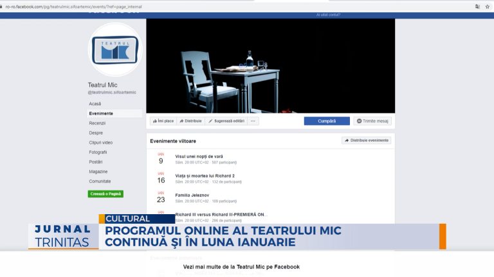The image size is (494, 277).
Task: Open the Postări section
Action: 95,162
